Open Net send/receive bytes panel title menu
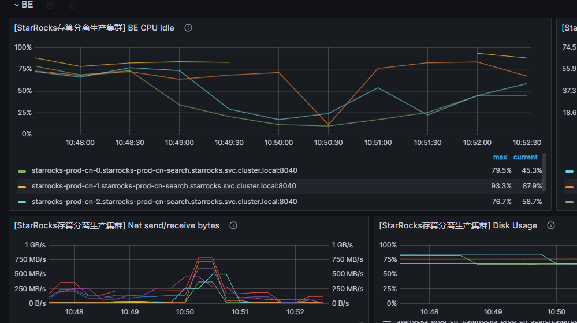Image resolution: width=577 pixels, height=323 pixels. pos(117,225)
